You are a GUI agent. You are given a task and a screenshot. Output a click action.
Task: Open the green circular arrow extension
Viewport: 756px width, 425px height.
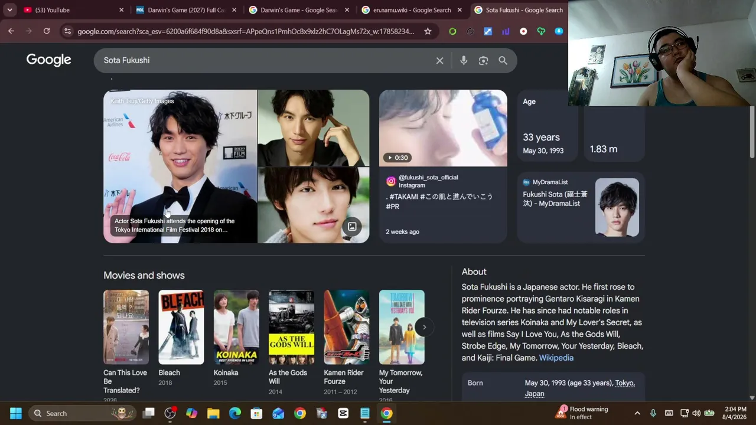[x=452, y=31]
